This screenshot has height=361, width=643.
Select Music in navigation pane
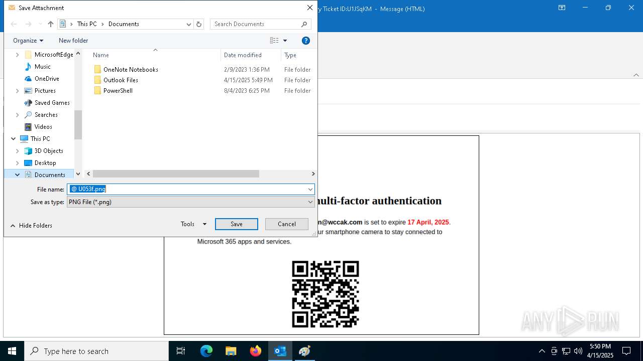pyautogui.click(x=42, y=67)
